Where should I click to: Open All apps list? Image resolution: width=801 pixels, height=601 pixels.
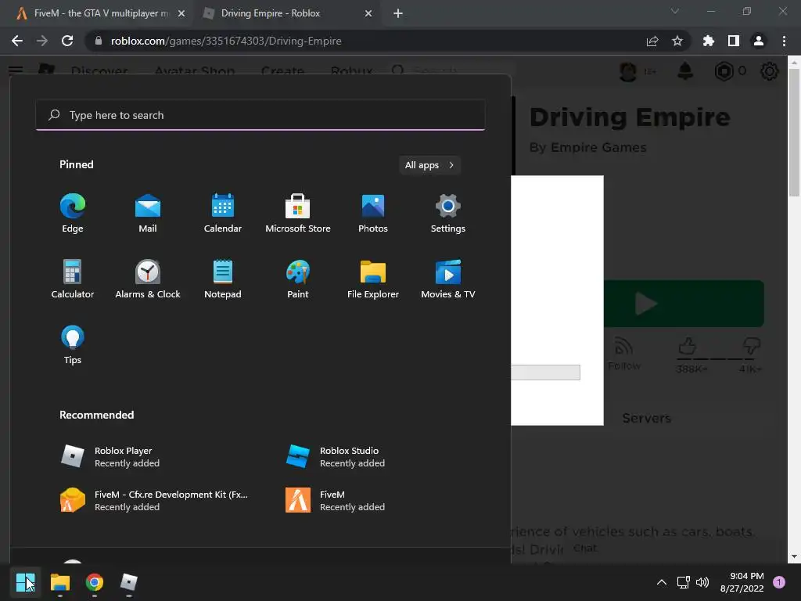[x=429, y=165]
